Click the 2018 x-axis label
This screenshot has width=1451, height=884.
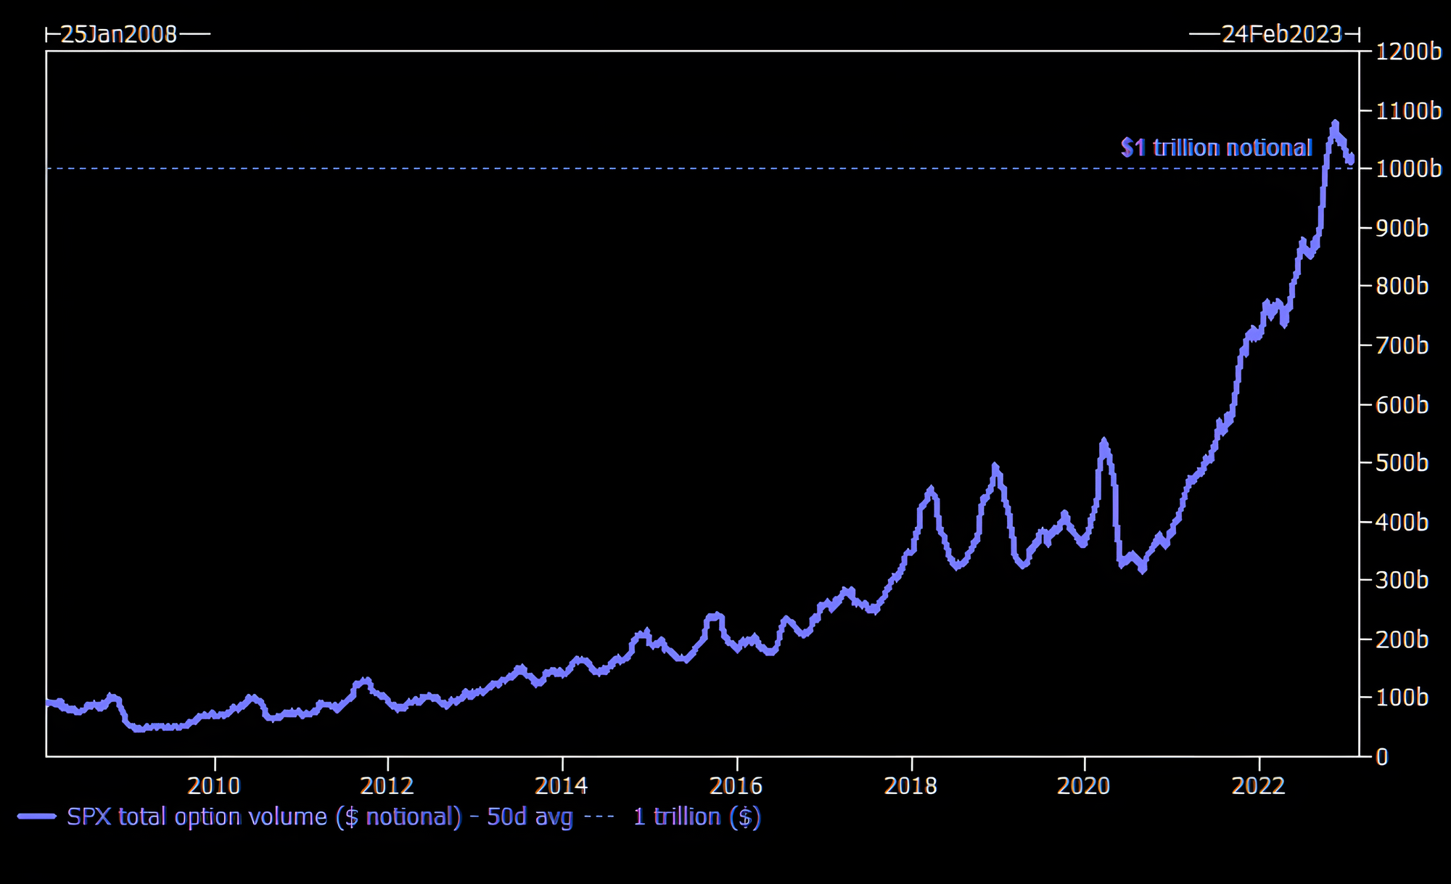pos(911,785)
